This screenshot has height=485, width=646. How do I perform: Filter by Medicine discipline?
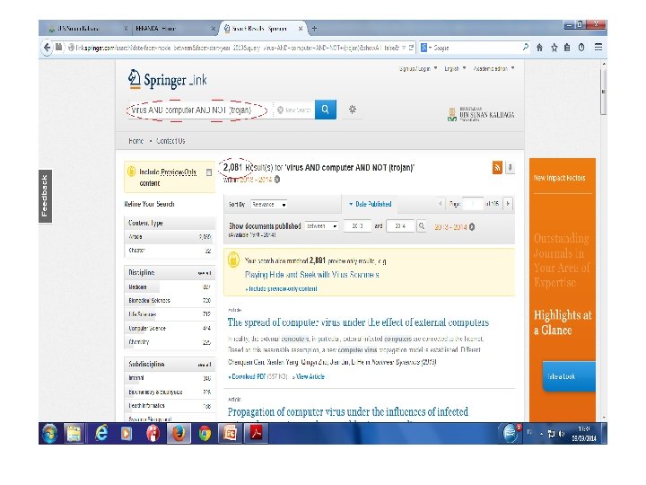(x=170, y=287)
